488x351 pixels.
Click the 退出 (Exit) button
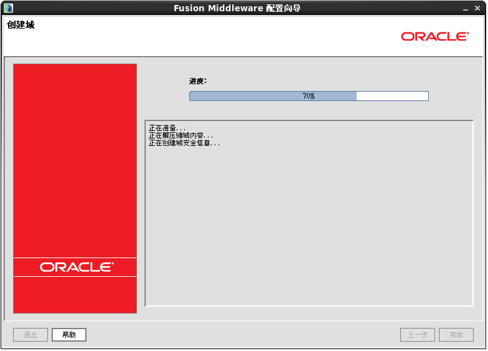(30, 335)
